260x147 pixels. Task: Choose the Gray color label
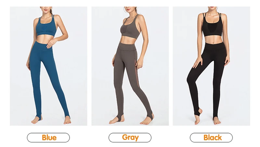[x=130, y=137]
